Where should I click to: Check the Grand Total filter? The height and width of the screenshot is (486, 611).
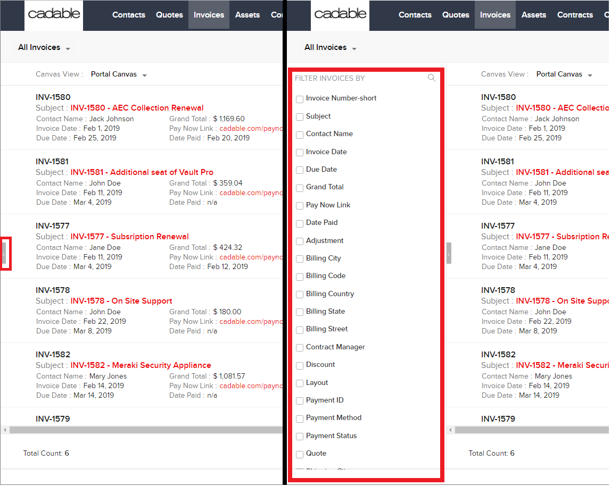point(300,188)
